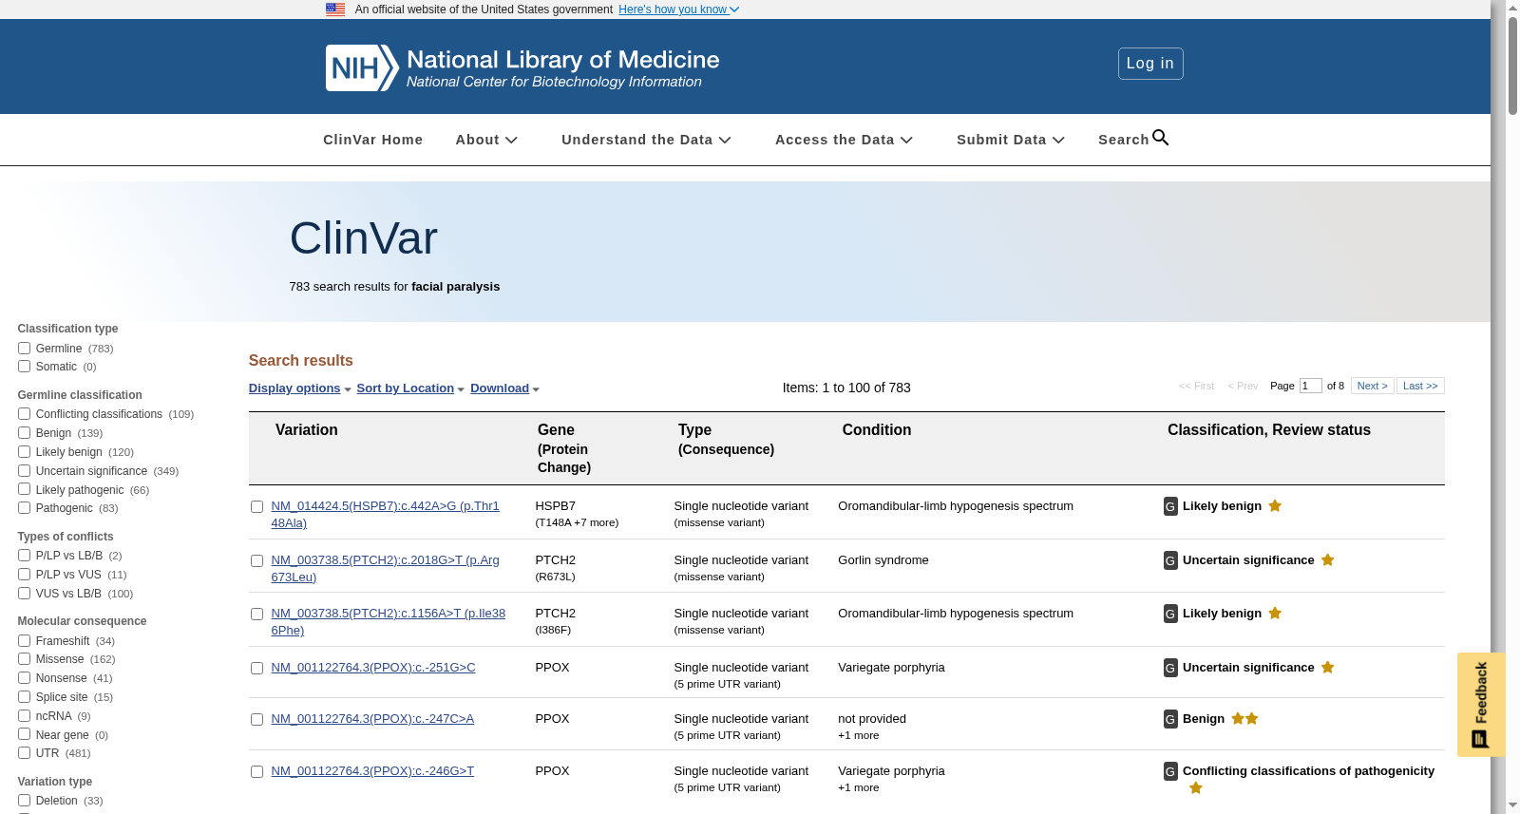Select the PPOX c.-247C>A row checkbox

pos(256,720)
